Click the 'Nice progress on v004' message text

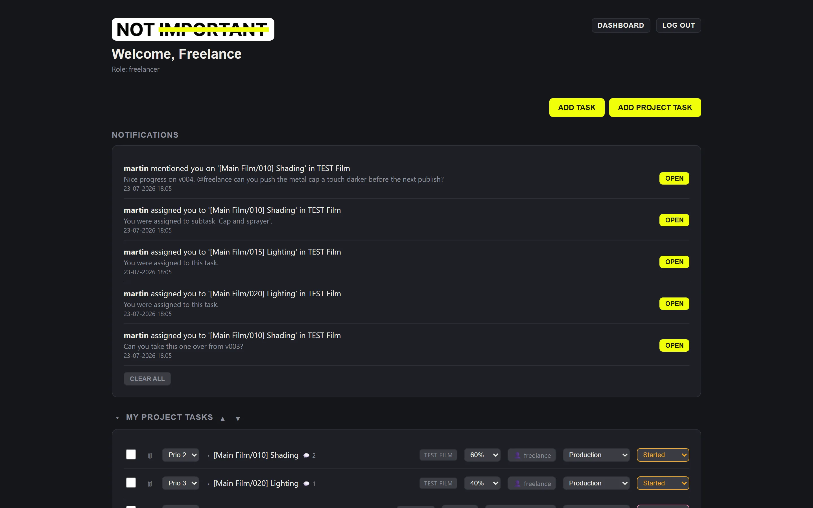[283, 179]
